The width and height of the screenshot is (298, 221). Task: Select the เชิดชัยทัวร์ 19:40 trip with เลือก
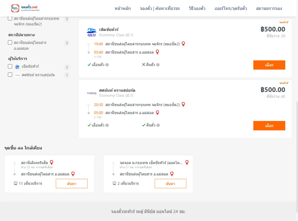[x=269, y=65]
